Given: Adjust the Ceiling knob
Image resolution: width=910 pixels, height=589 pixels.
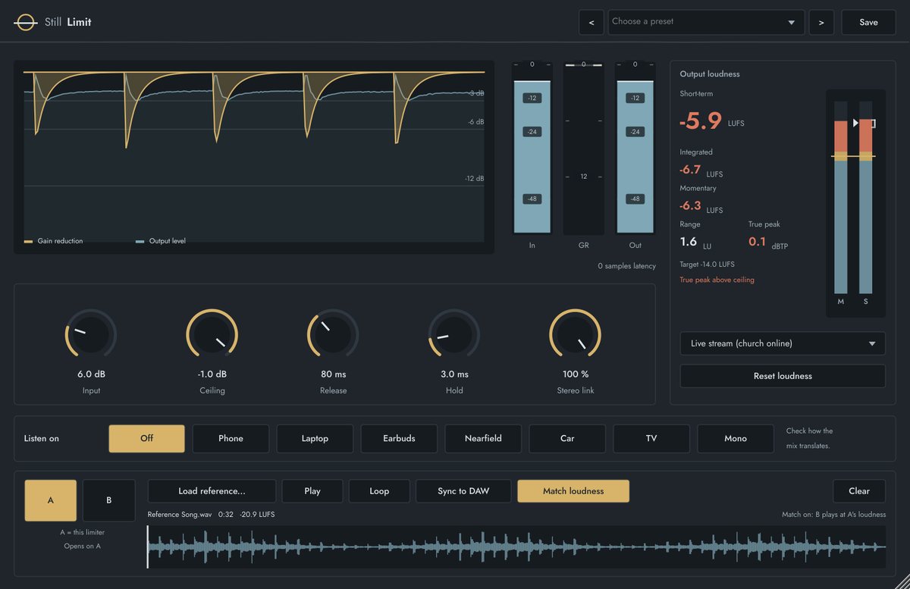Looking at the screenshot, I should pyautogui.click(x=212, y=334).
